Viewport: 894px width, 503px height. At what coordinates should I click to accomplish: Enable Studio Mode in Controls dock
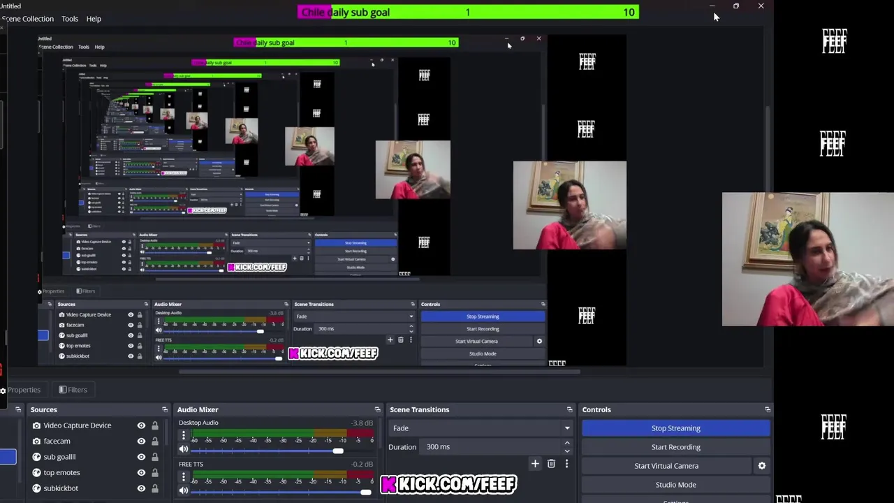click(x=675, y=485)
